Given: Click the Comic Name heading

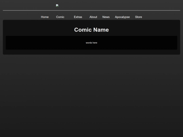Looking at the screenshot, I should click(91, 30).
